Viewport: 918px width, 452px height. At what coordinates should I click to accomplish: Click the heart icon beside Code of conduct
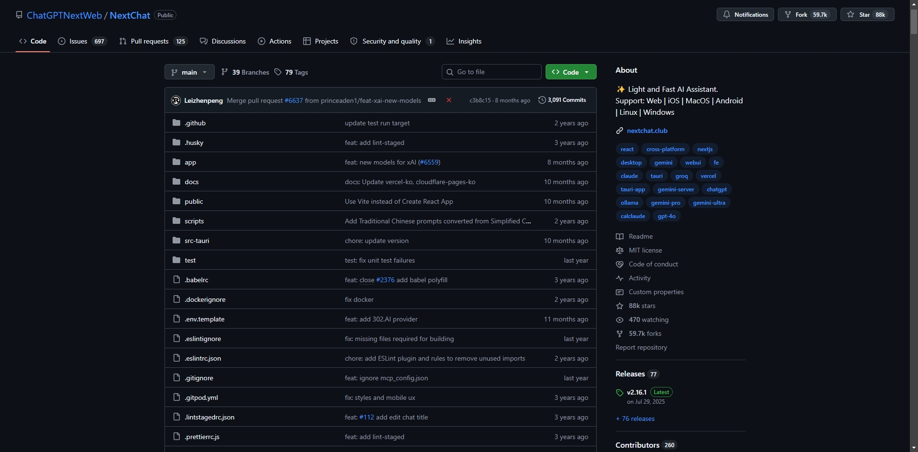[x=620, y=264]
